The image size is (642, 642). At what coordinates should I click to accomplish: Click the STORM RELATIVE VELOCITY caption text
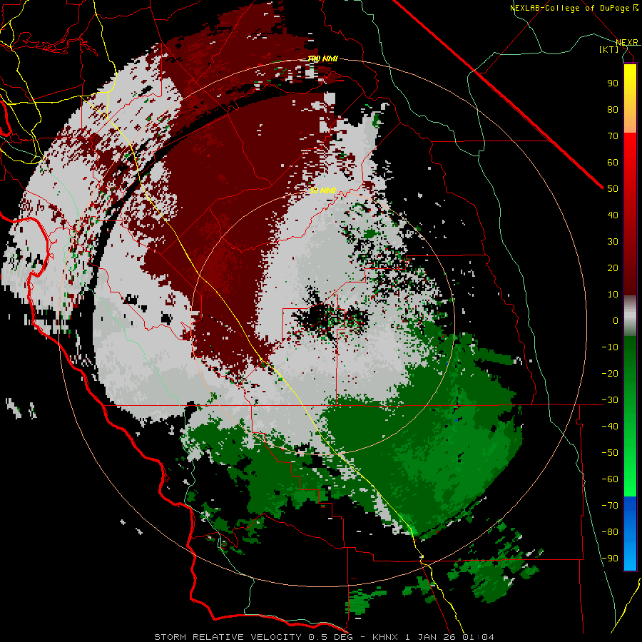(x=228, y=637)
